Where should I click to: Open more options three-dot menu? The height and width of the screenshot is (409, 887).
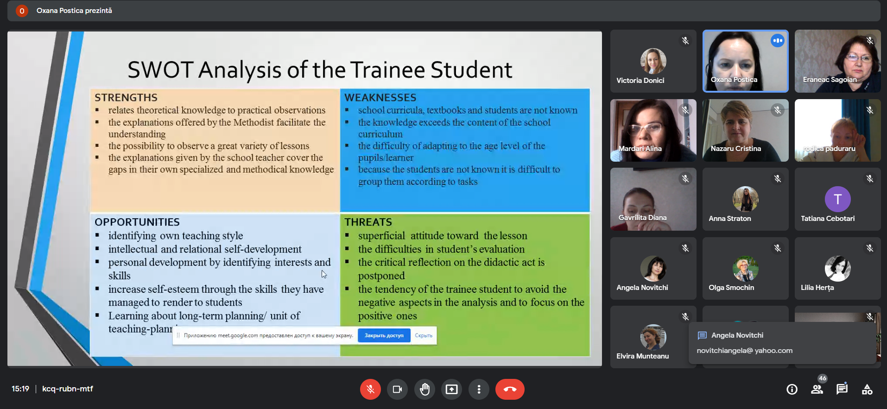479,389
